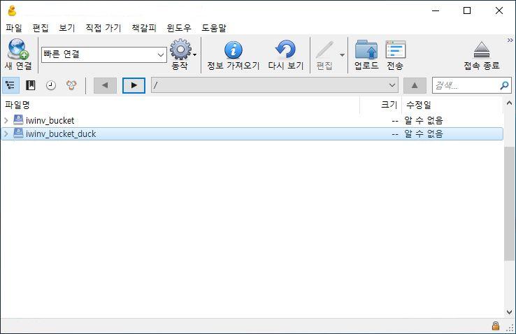Screen dimensions: 516x334
Task: Click the 정보 가져오기 info icon
Action: pos(234,50)
